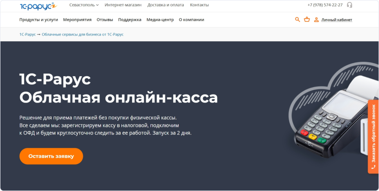The image size is (379, 191).
Task: Go to the Контакты page
Action: 199,5
